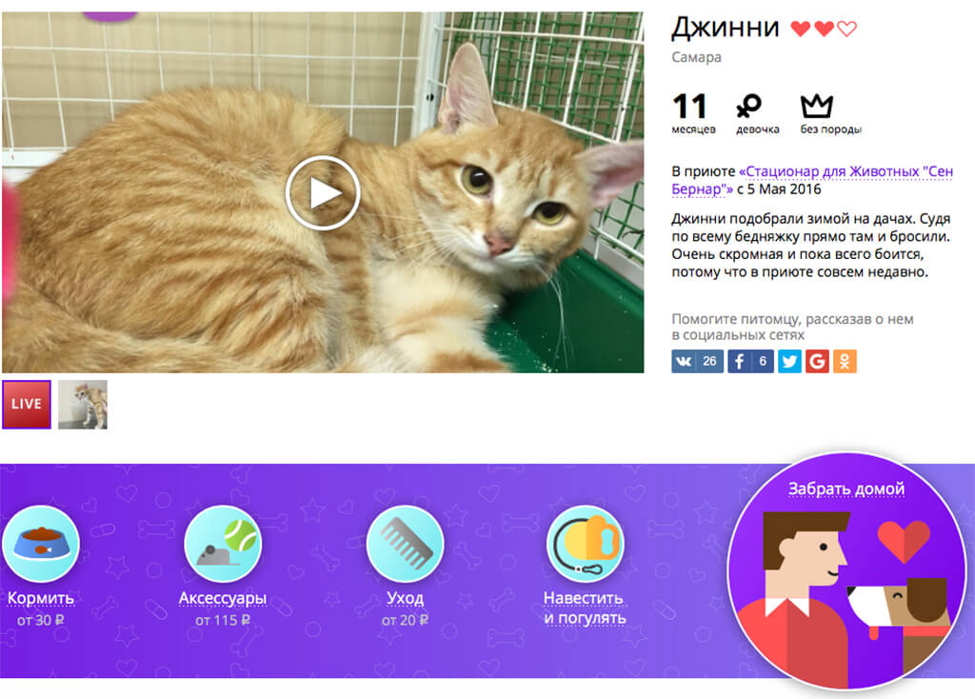The height and width of the screenshot is (699, 975).
Task: Open the shelter Стационар для Животных link
Action: click(x=812, y=180)
